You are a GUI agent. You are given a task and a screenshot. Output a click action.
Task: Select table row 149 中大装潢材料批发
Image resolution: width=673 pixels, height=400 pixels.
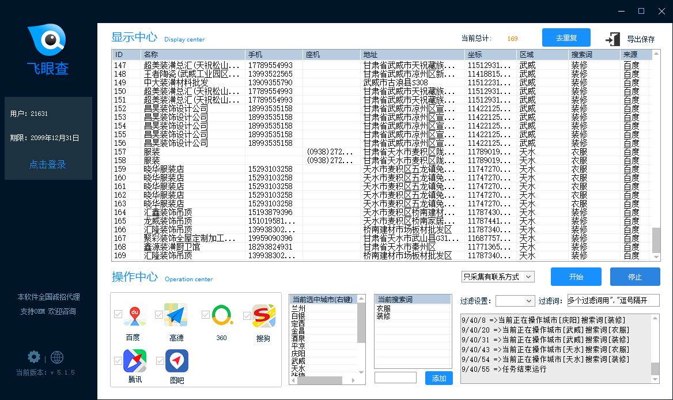(x=381, y=82)
